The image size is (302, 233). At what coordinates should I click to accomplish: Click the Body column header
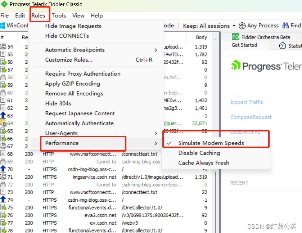[201, 37]
